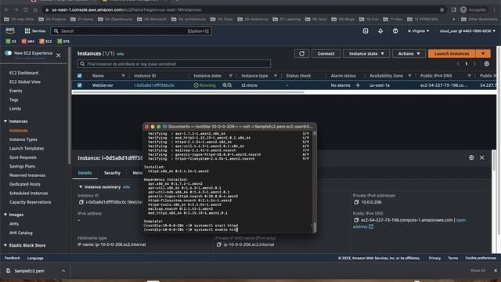Collapse Elastic Block Store section
Image resolution: width=501 pixels, height=282 pixels.
5,245
